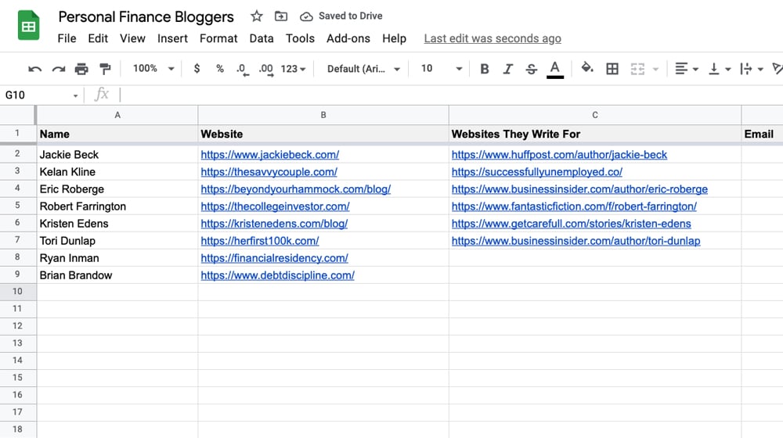This screenshot has width=783, height=438.
Task: Open more number formats 123 dropdown
Action: tap(293, 69)
